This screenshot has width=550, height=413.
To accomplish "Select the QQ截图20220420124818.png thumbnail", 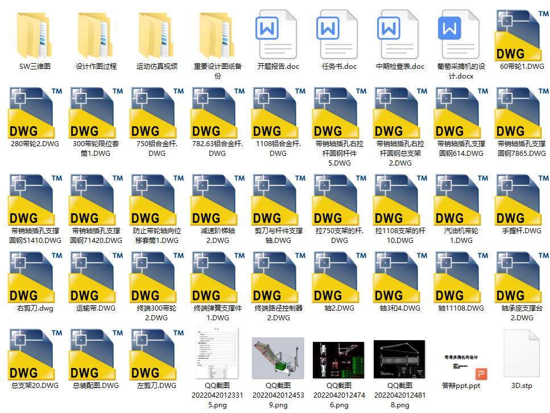I will (399, 359).
